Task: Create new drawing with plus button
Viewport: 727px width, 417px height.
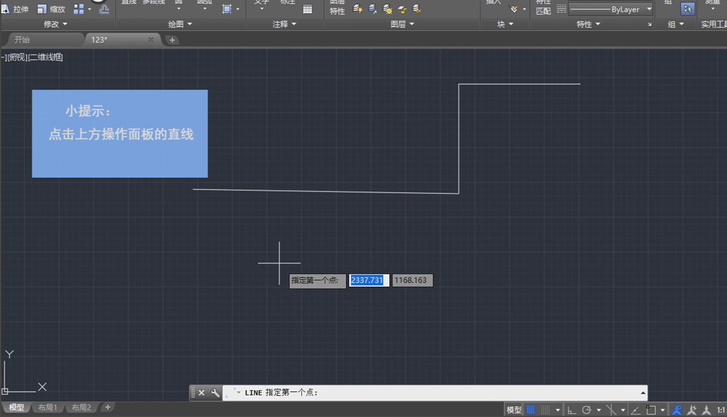Action: click(172, 40)
